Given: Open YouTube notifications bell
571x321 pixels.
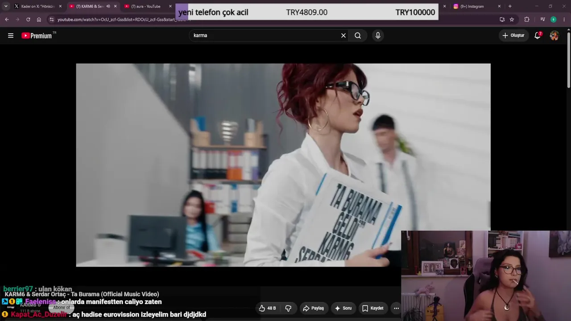Looking at the screenshot, I should 538,36.
